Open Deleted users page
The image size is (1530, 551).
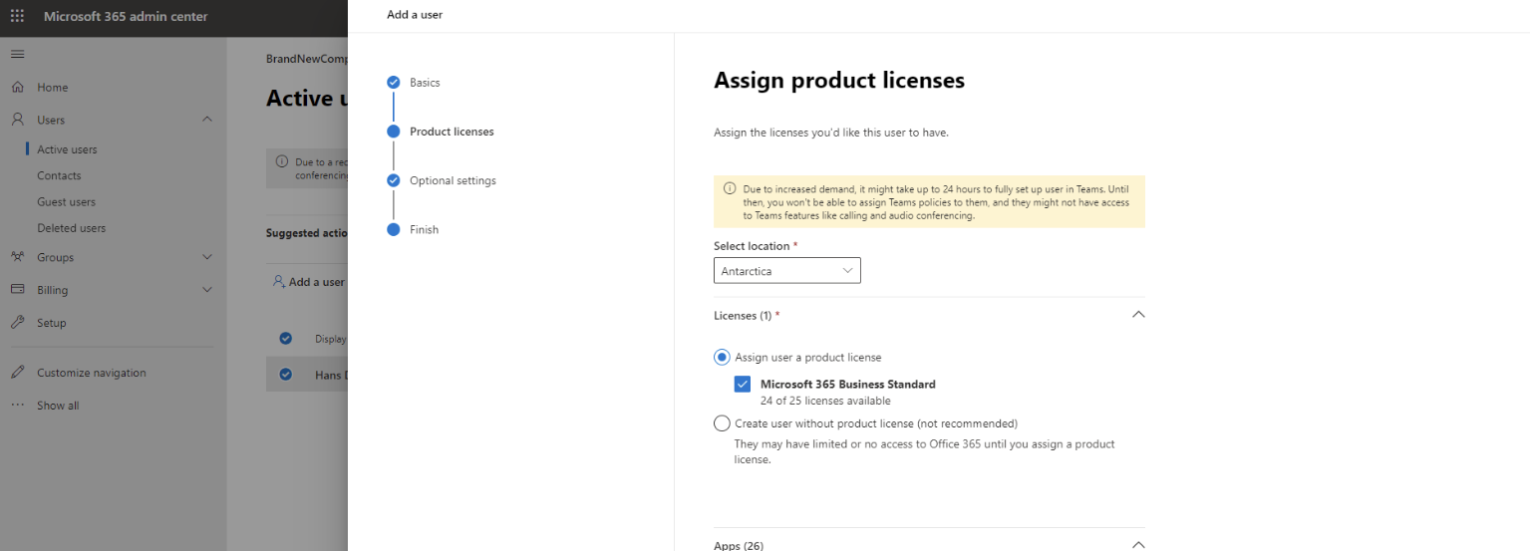[71, 228]
